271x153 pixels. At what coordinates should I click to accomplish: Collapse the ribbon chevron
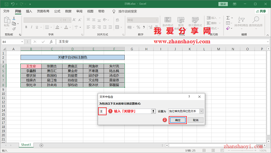click(267, 35)
